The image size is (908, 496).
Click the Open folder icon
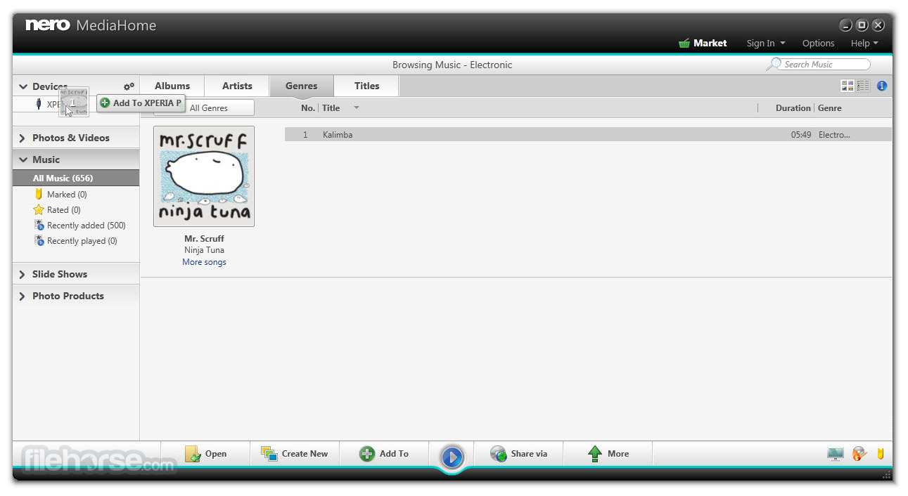(x=193, y=454)
